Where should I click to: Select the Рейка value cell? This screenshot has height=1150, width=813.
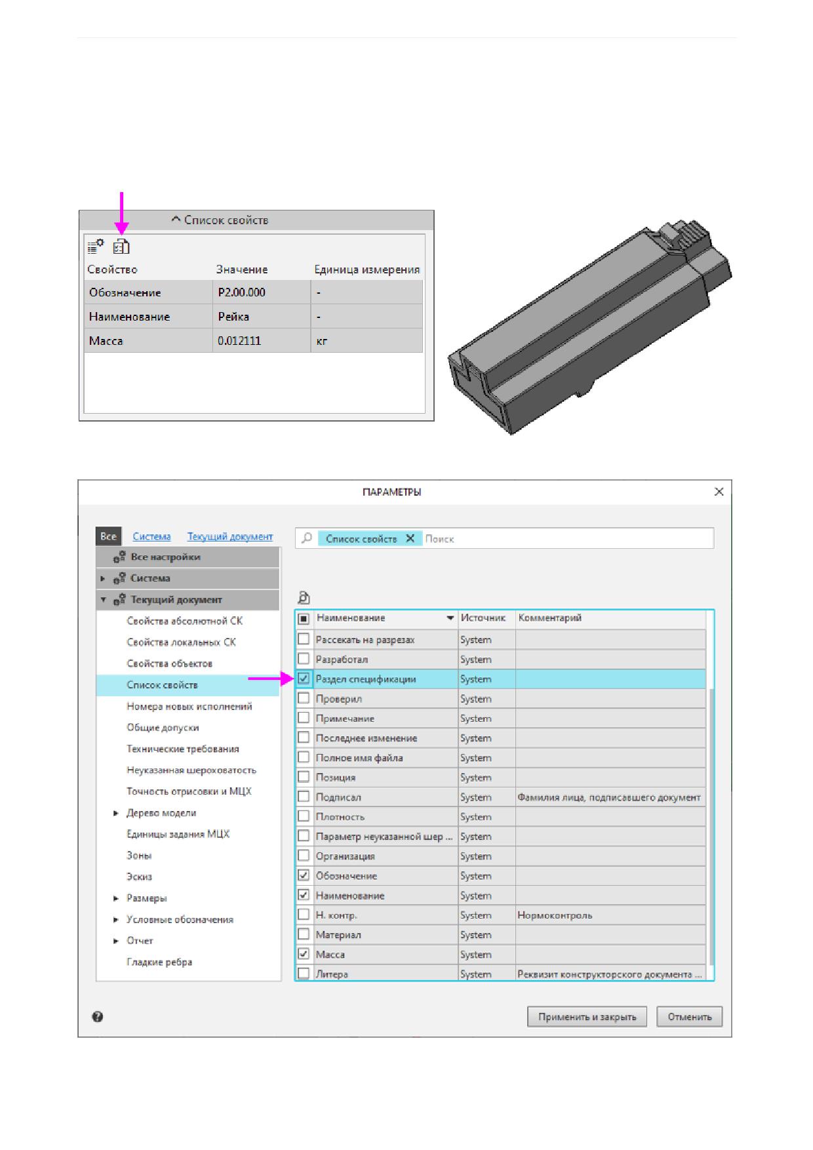pyautogui.click(x=262, y=317)
